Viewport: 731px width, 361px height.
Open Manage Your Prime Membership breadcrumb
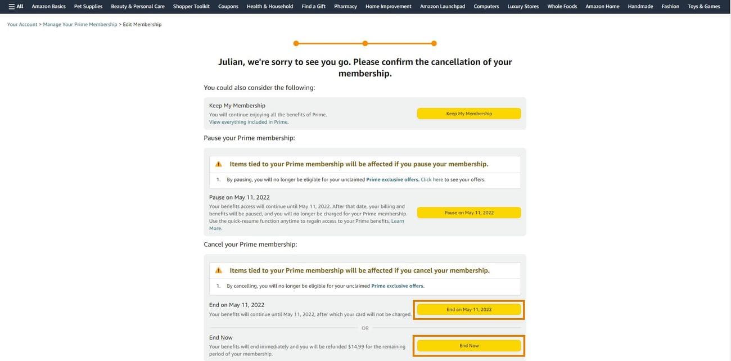(x=80, y=23)
